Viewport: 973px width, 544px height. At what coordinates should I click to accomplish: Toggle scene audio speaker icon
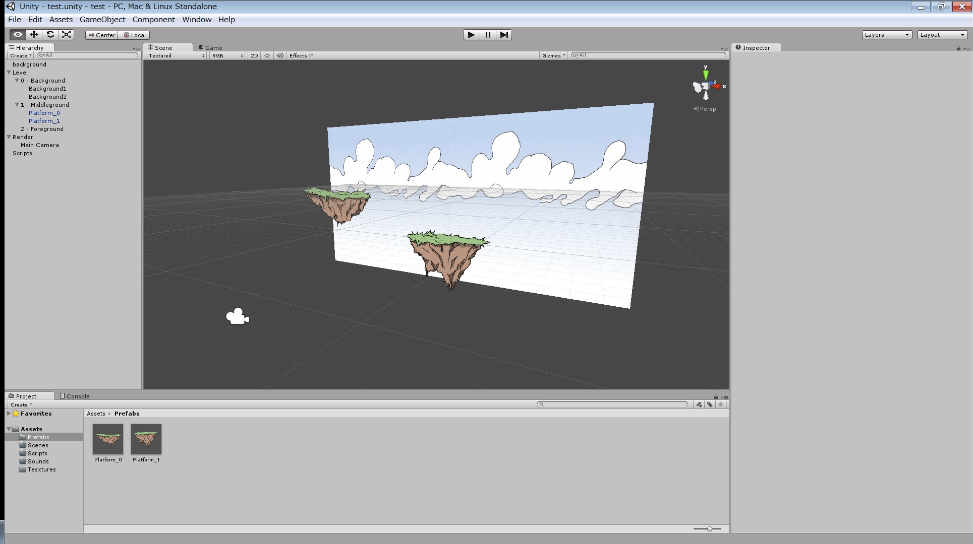click(x=280, y=56)
